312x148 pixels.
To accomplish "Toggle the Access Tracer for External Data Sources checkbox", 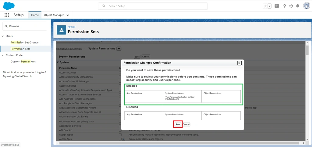I will tap(120, 95).
